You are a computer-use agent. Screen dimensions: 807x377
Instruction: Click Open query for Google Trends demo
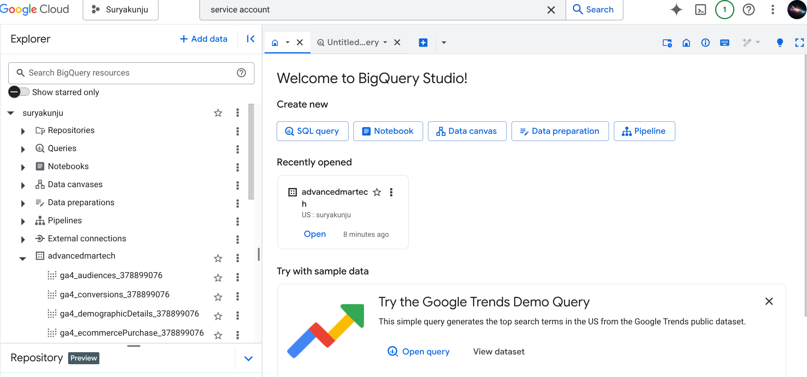pos(419,351)
